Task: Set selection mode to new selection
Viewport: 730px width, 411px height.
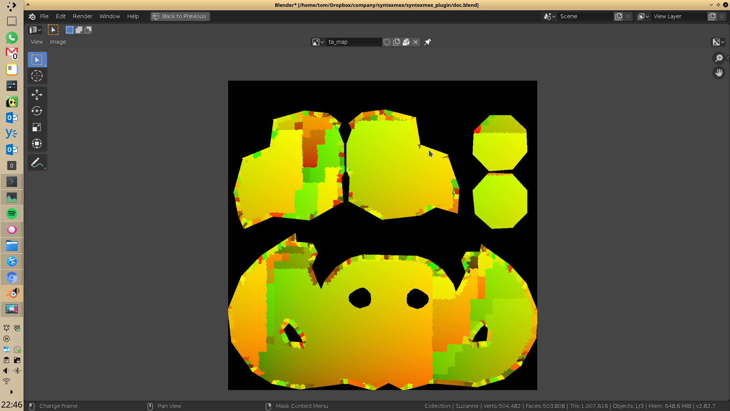Action: [70, 30]
